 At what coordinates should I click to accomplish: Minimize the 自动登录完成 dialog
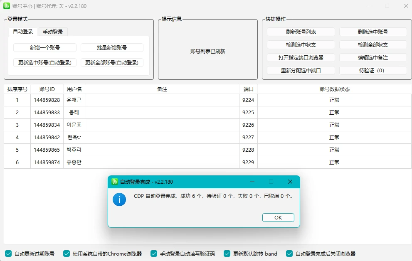click(x=252, y=182)
